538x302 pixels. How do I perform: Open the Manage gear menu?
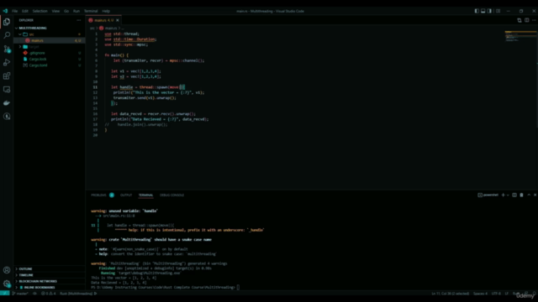(x=7, y=284)
